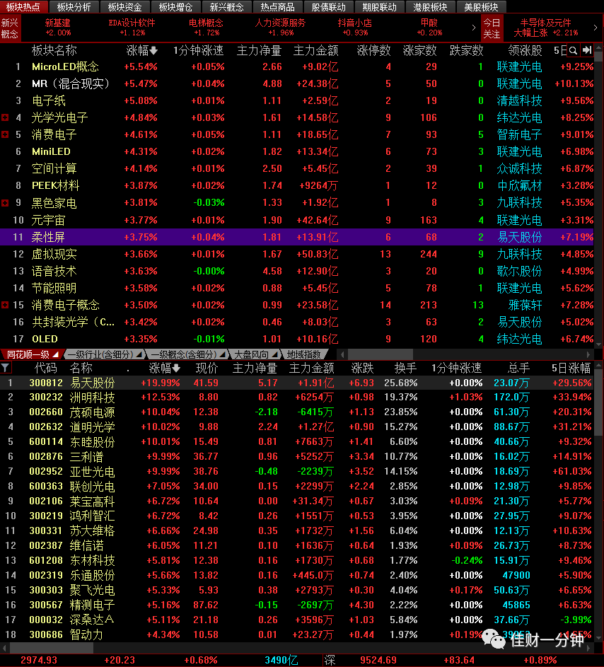Image resolution: width=604 pixels, height=667 pixels.
Task: Click sort arrow on sector table 涨幅 header
Action: (x=153, y=51)
